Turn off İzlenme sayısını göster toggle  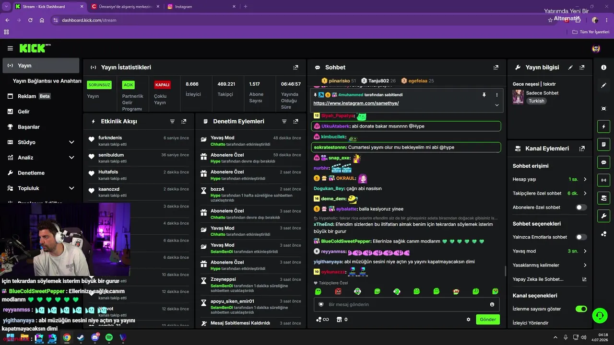click(x=581, y=309)
